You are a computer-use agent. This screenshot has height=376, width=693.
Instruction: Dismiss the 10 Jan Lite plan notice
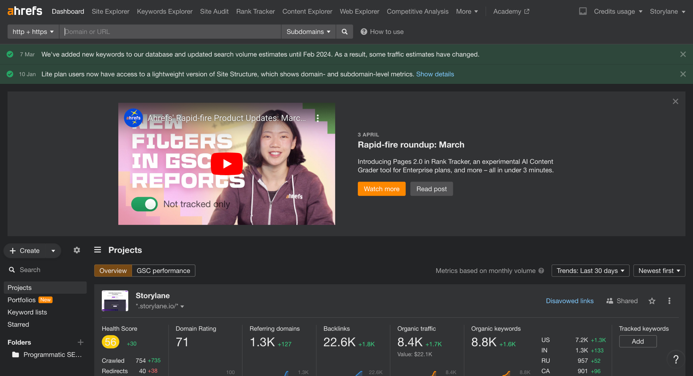pyautogui.click(x=683, y=74)
